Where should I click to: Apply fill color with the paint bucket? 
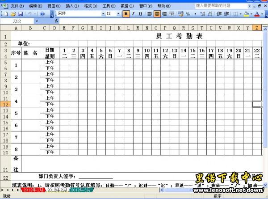(246, 14)
